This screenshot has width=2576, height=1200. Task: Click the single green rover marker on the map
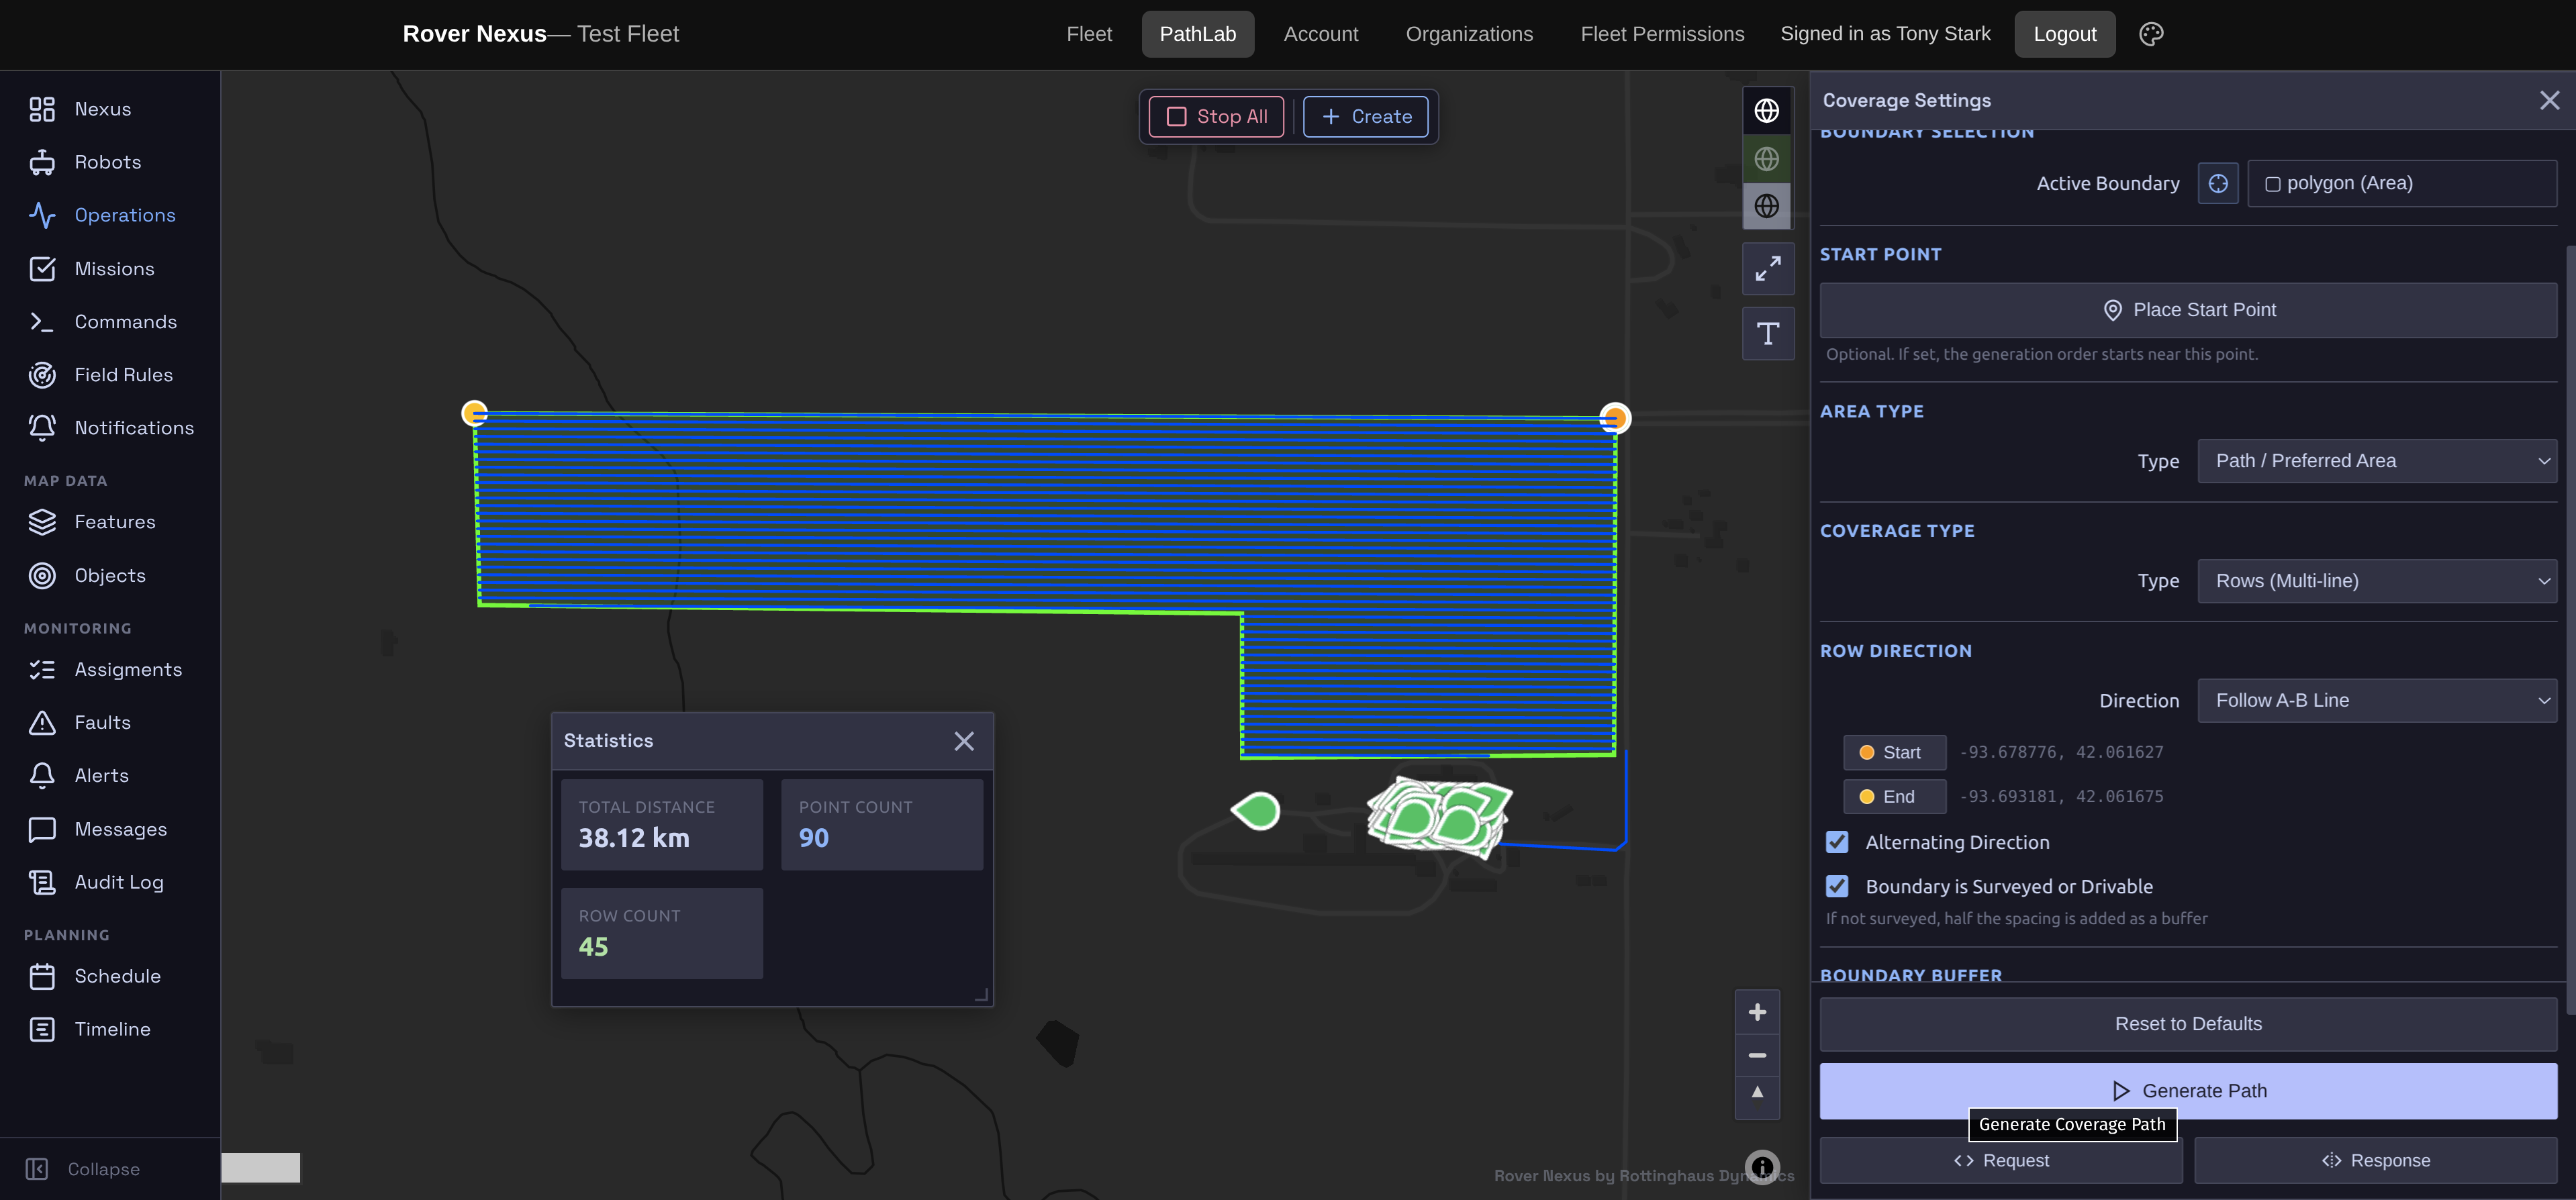tap(1256, 811)
